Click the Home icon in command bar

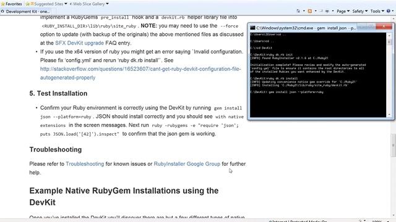click(298, 11)
